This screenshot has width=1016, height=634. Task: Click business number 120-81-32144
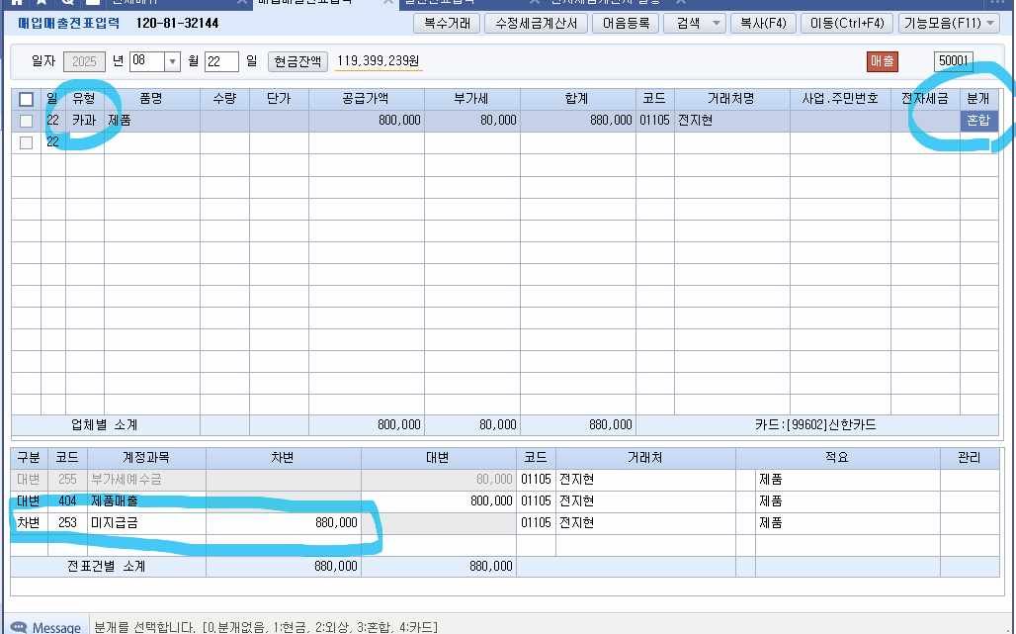[x=177, y=24]
